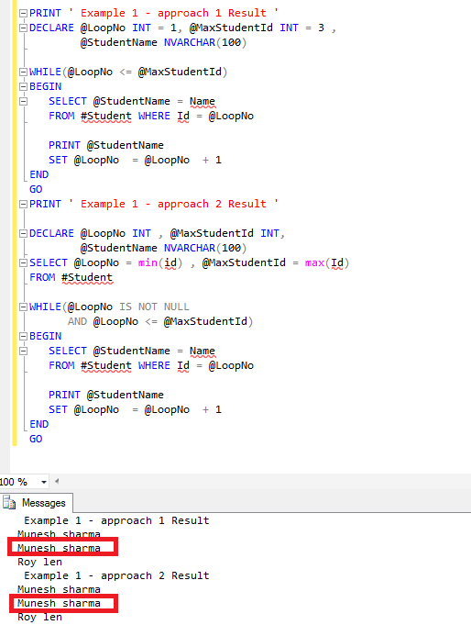Click the second END keyword
This screenshot has height=636, width=471.
(x=38, y=424)
